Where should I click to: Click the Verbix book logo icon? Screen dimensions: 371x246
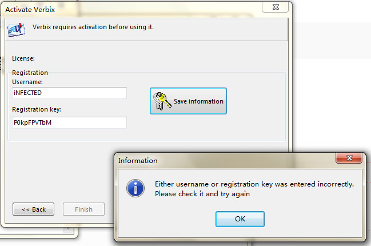(15, 28)
